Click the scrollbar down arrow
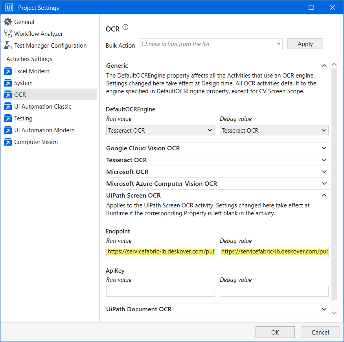The width and height of the screenshot is (344, 342). 334,313
